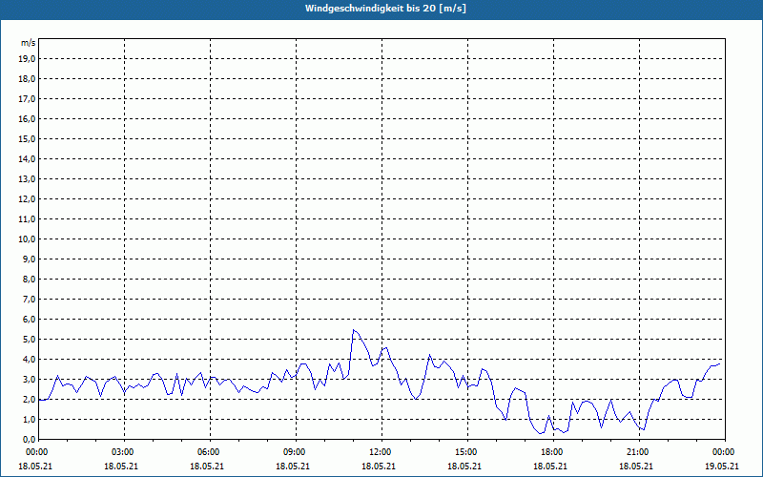Click the m/s unit label on y-axis
763x477 pixels.
tap(29, 43)
